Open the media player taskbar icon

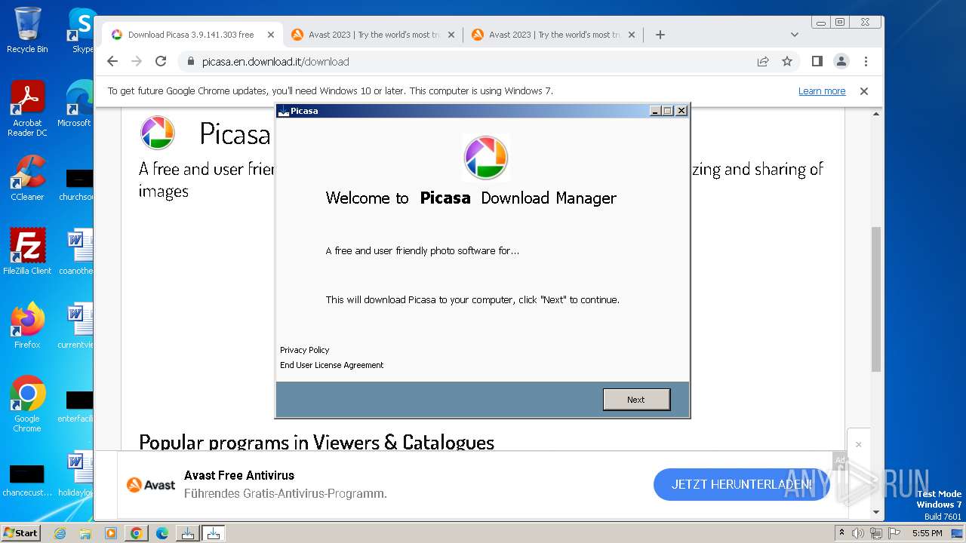(111, 533)
